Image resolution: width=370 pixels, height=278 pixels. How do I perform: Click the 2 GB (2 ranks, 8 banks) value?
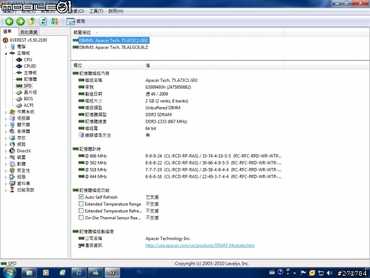click(x=166, y=101)
